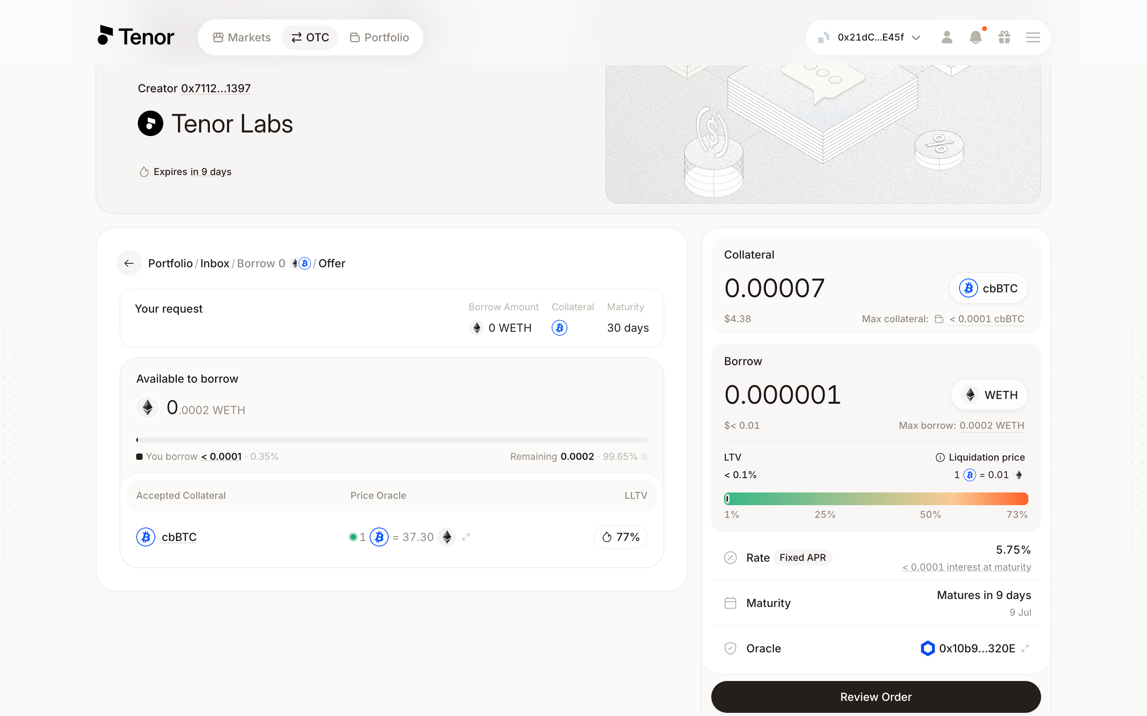Click < 0.0001 interest at maturity
Viewport: 1147px width, 716px height.
click(967, 567)
